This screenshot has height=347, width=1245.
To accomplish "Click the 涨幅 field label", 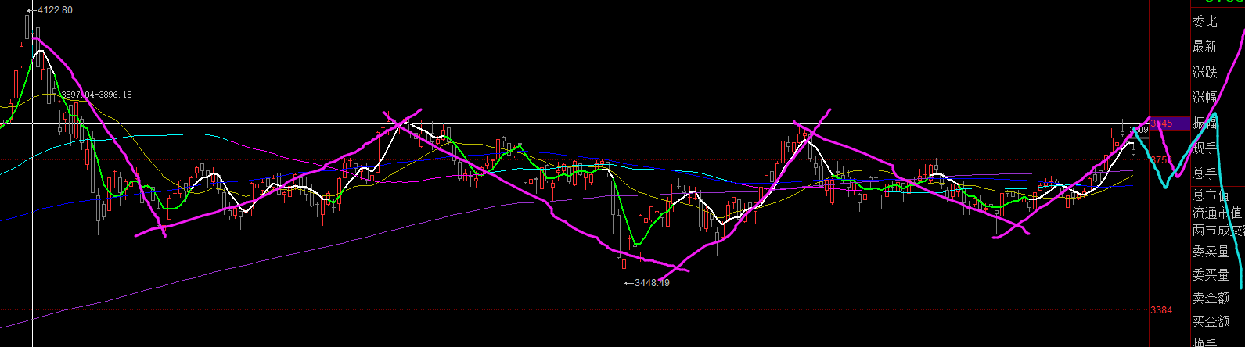I will coord(1204,98).
